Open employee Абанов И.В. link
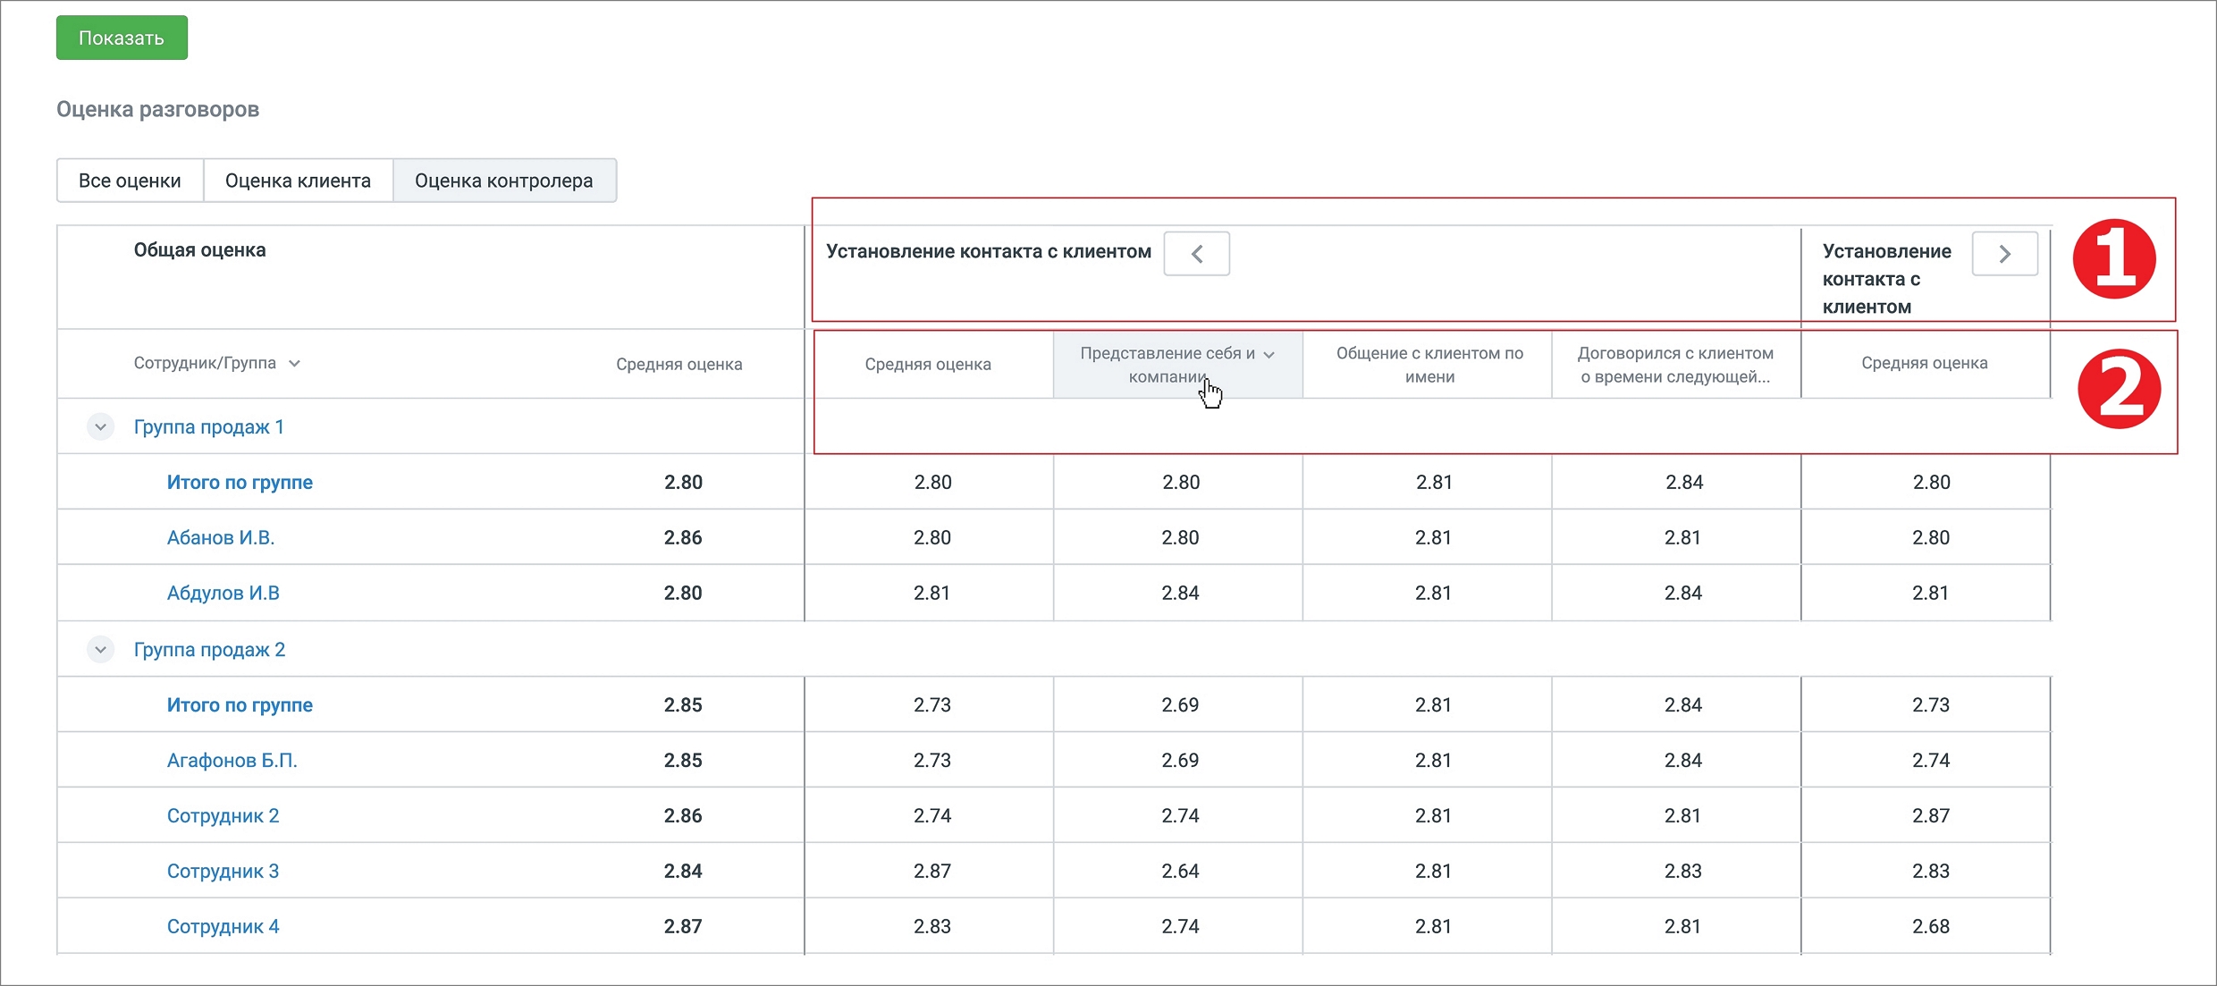Screen dimensions: 2217x986 (220, 538)
